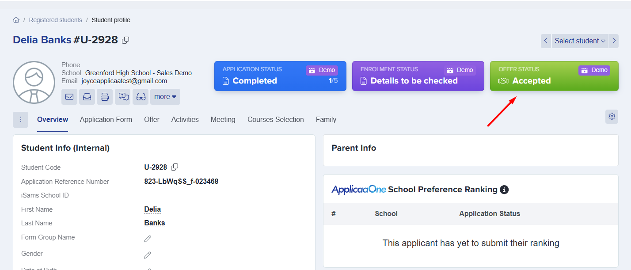Click the School Preference Ranking info icon
631x270 pixels.
pyautogui.click(x=504, y=190)
